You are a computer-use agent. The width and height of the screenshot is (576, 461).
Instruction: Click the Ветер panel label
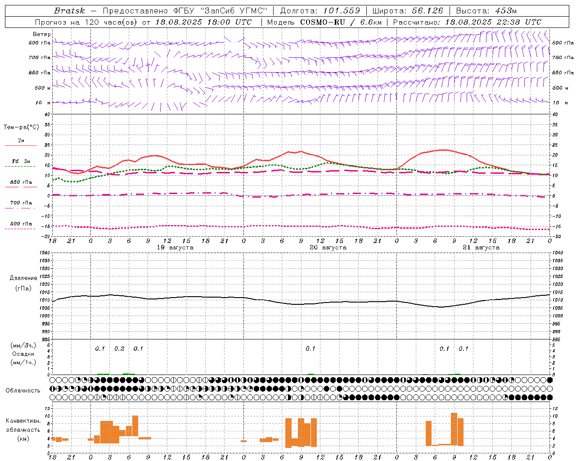tap(42, 34)
